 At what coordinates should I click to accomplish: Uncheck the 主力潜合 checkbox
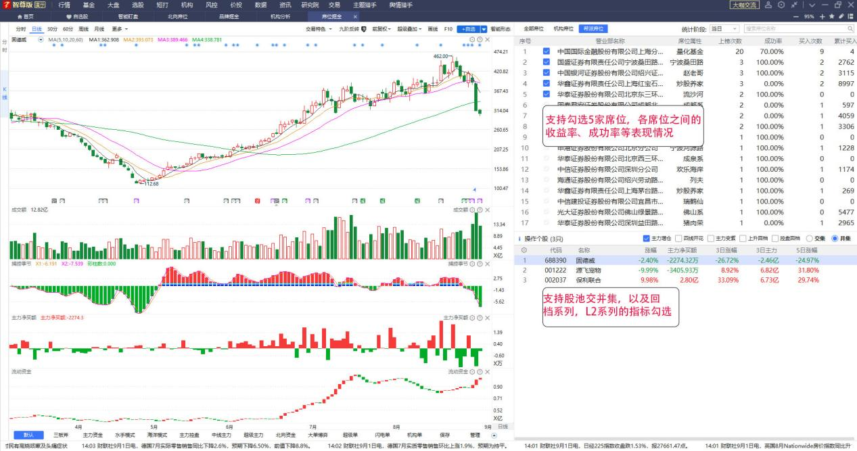647,239
